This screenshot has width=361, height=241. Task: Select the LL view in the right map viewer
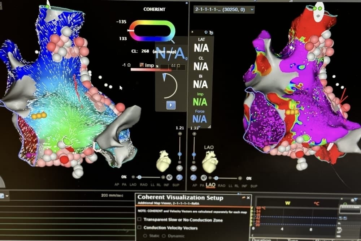230,186
